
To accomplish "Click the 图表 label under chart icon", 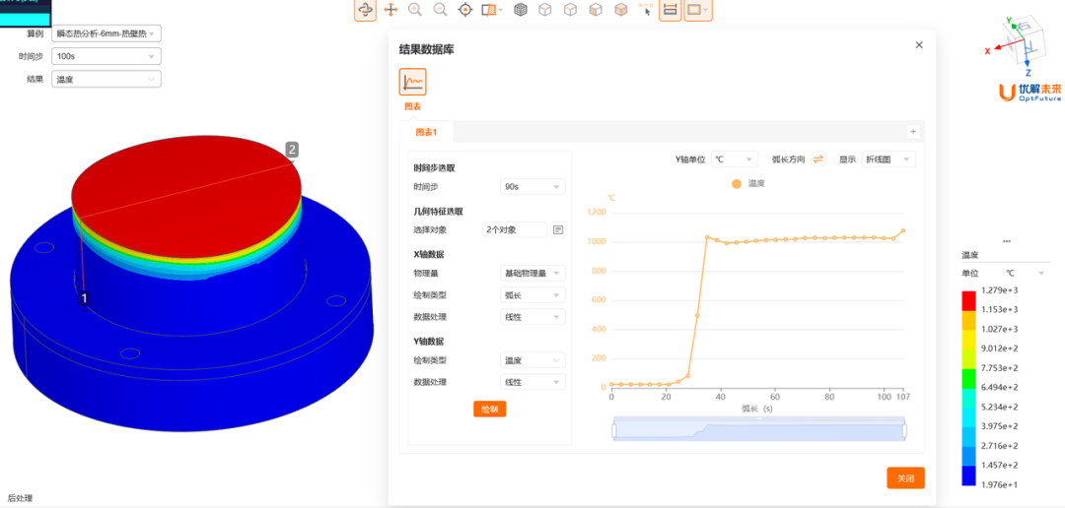I will (x=412, y=106).
